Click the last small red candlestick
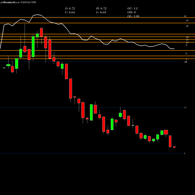The image size is (195, 195). point(174,147)
